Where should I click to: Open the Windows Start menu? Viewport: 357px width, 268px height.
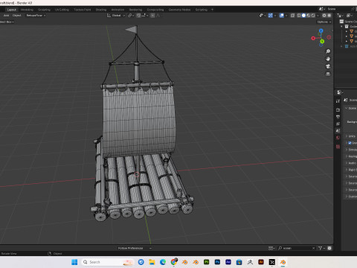tap(74, 262)
